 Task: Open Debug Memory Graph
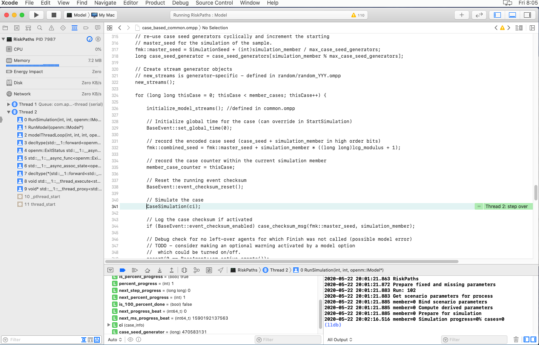click(196, 270)
